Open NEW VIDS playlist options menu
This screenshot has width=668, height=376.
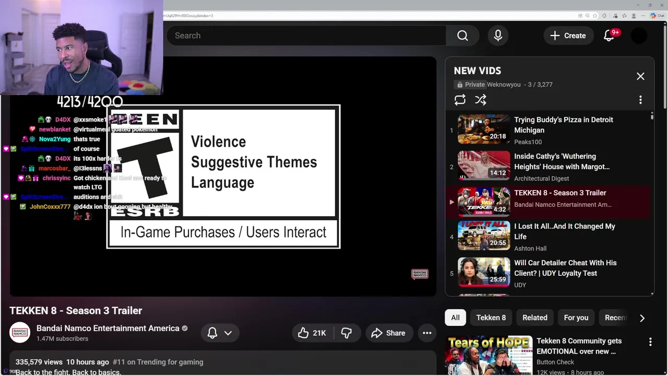click(640, 100)
